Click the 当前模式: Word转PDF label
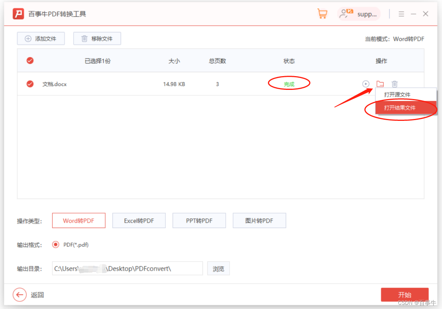 (395, 39)
